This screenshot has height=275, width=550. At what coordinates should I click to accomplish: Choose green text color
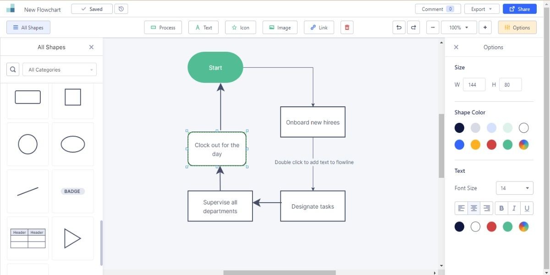point(507,226)
